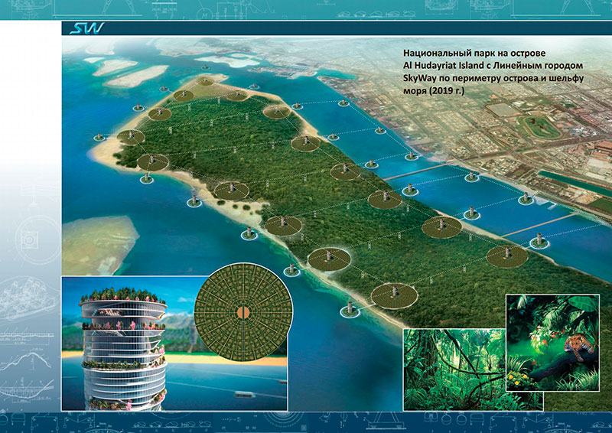Click the orange center of the circular city plan
The height and width of the screenshot is (433, 612).
click(243, 311)
